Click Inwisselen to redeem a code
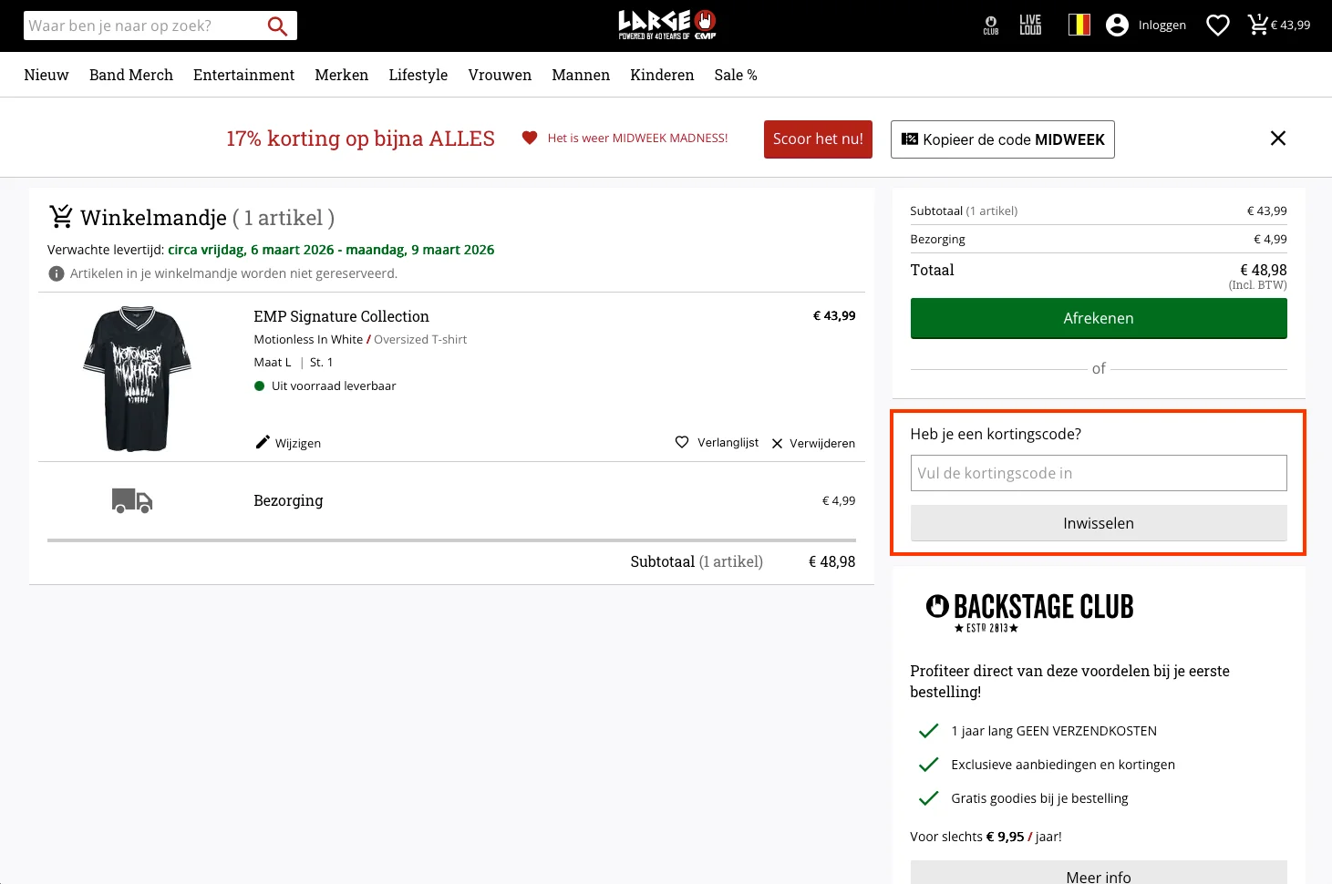The width and height of the screenshot is (1332, 884). click(x=1098, y=523)
